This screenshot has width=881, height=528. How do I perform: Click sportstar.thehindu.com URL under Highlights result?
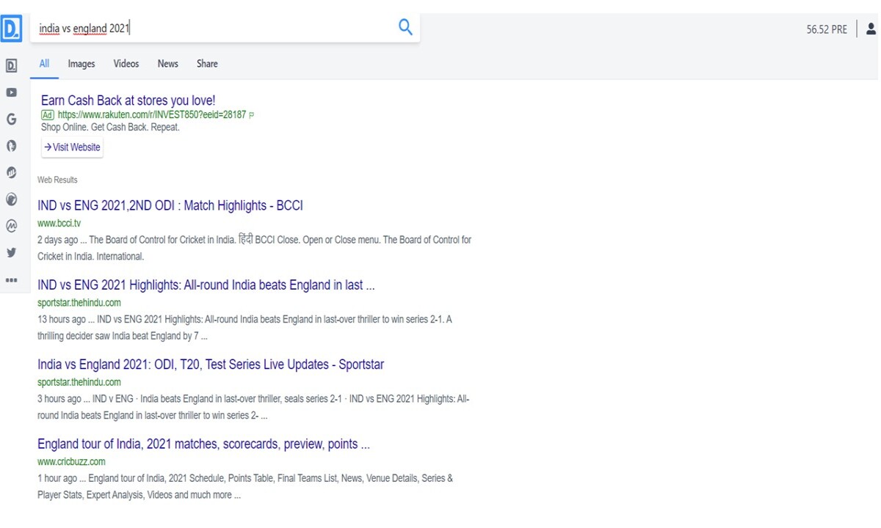[79, 303]
